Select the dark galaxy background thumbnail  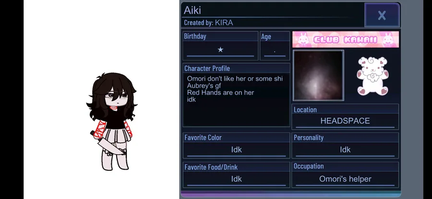click(318, 75)
